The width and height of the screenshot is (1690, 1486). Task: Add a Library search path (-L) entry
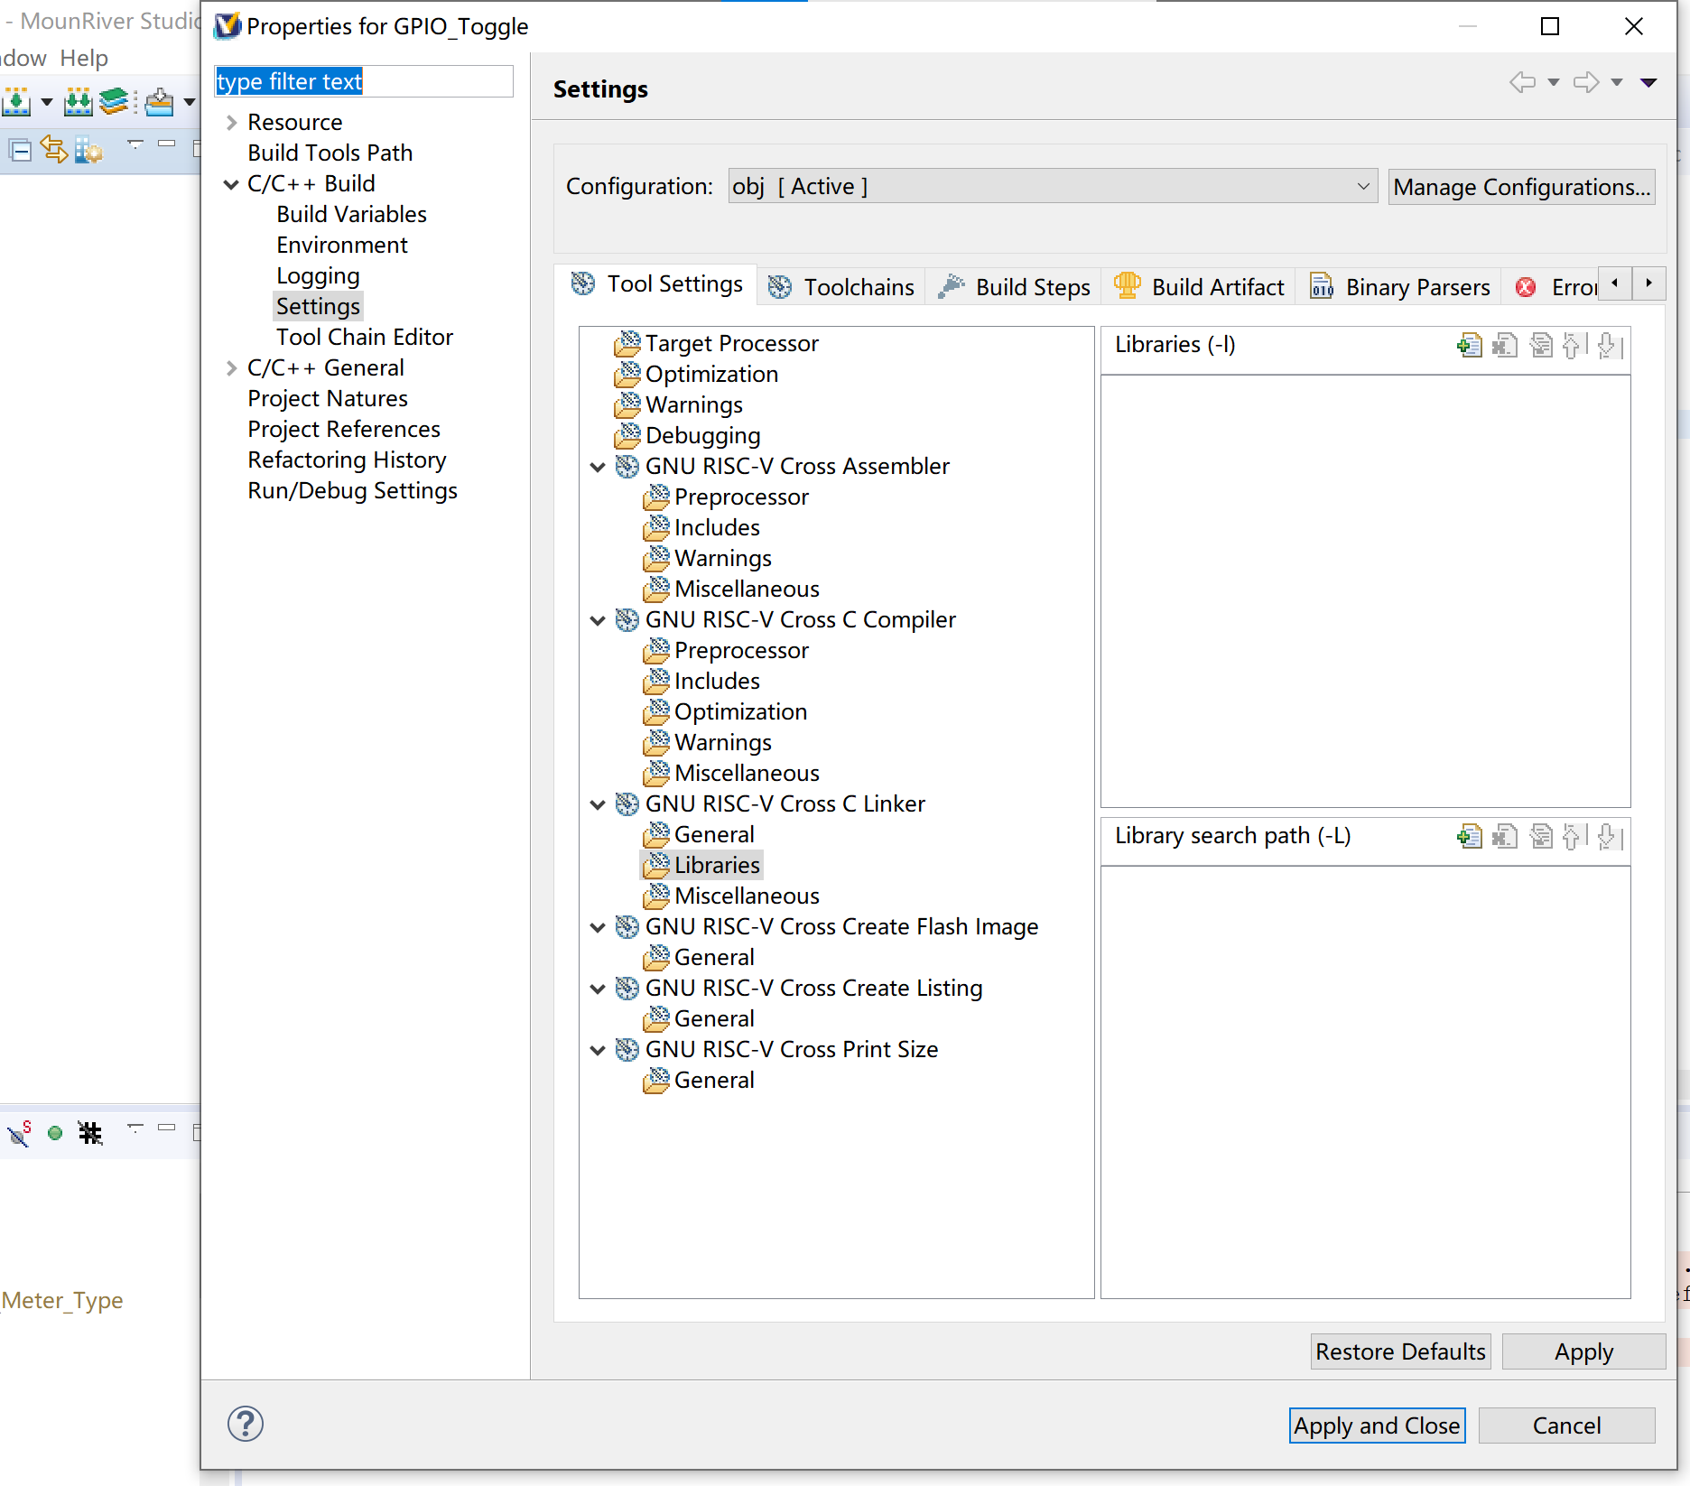(x=1470, y=836)
